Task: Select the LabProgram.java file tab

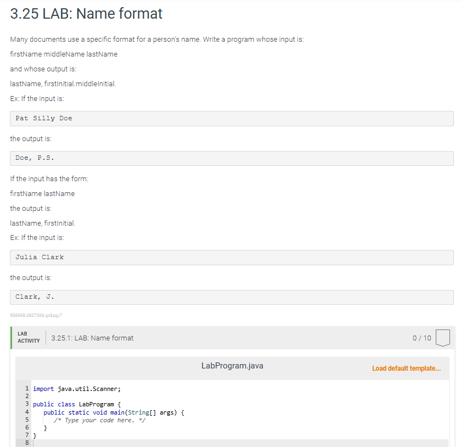Action: 232,365
